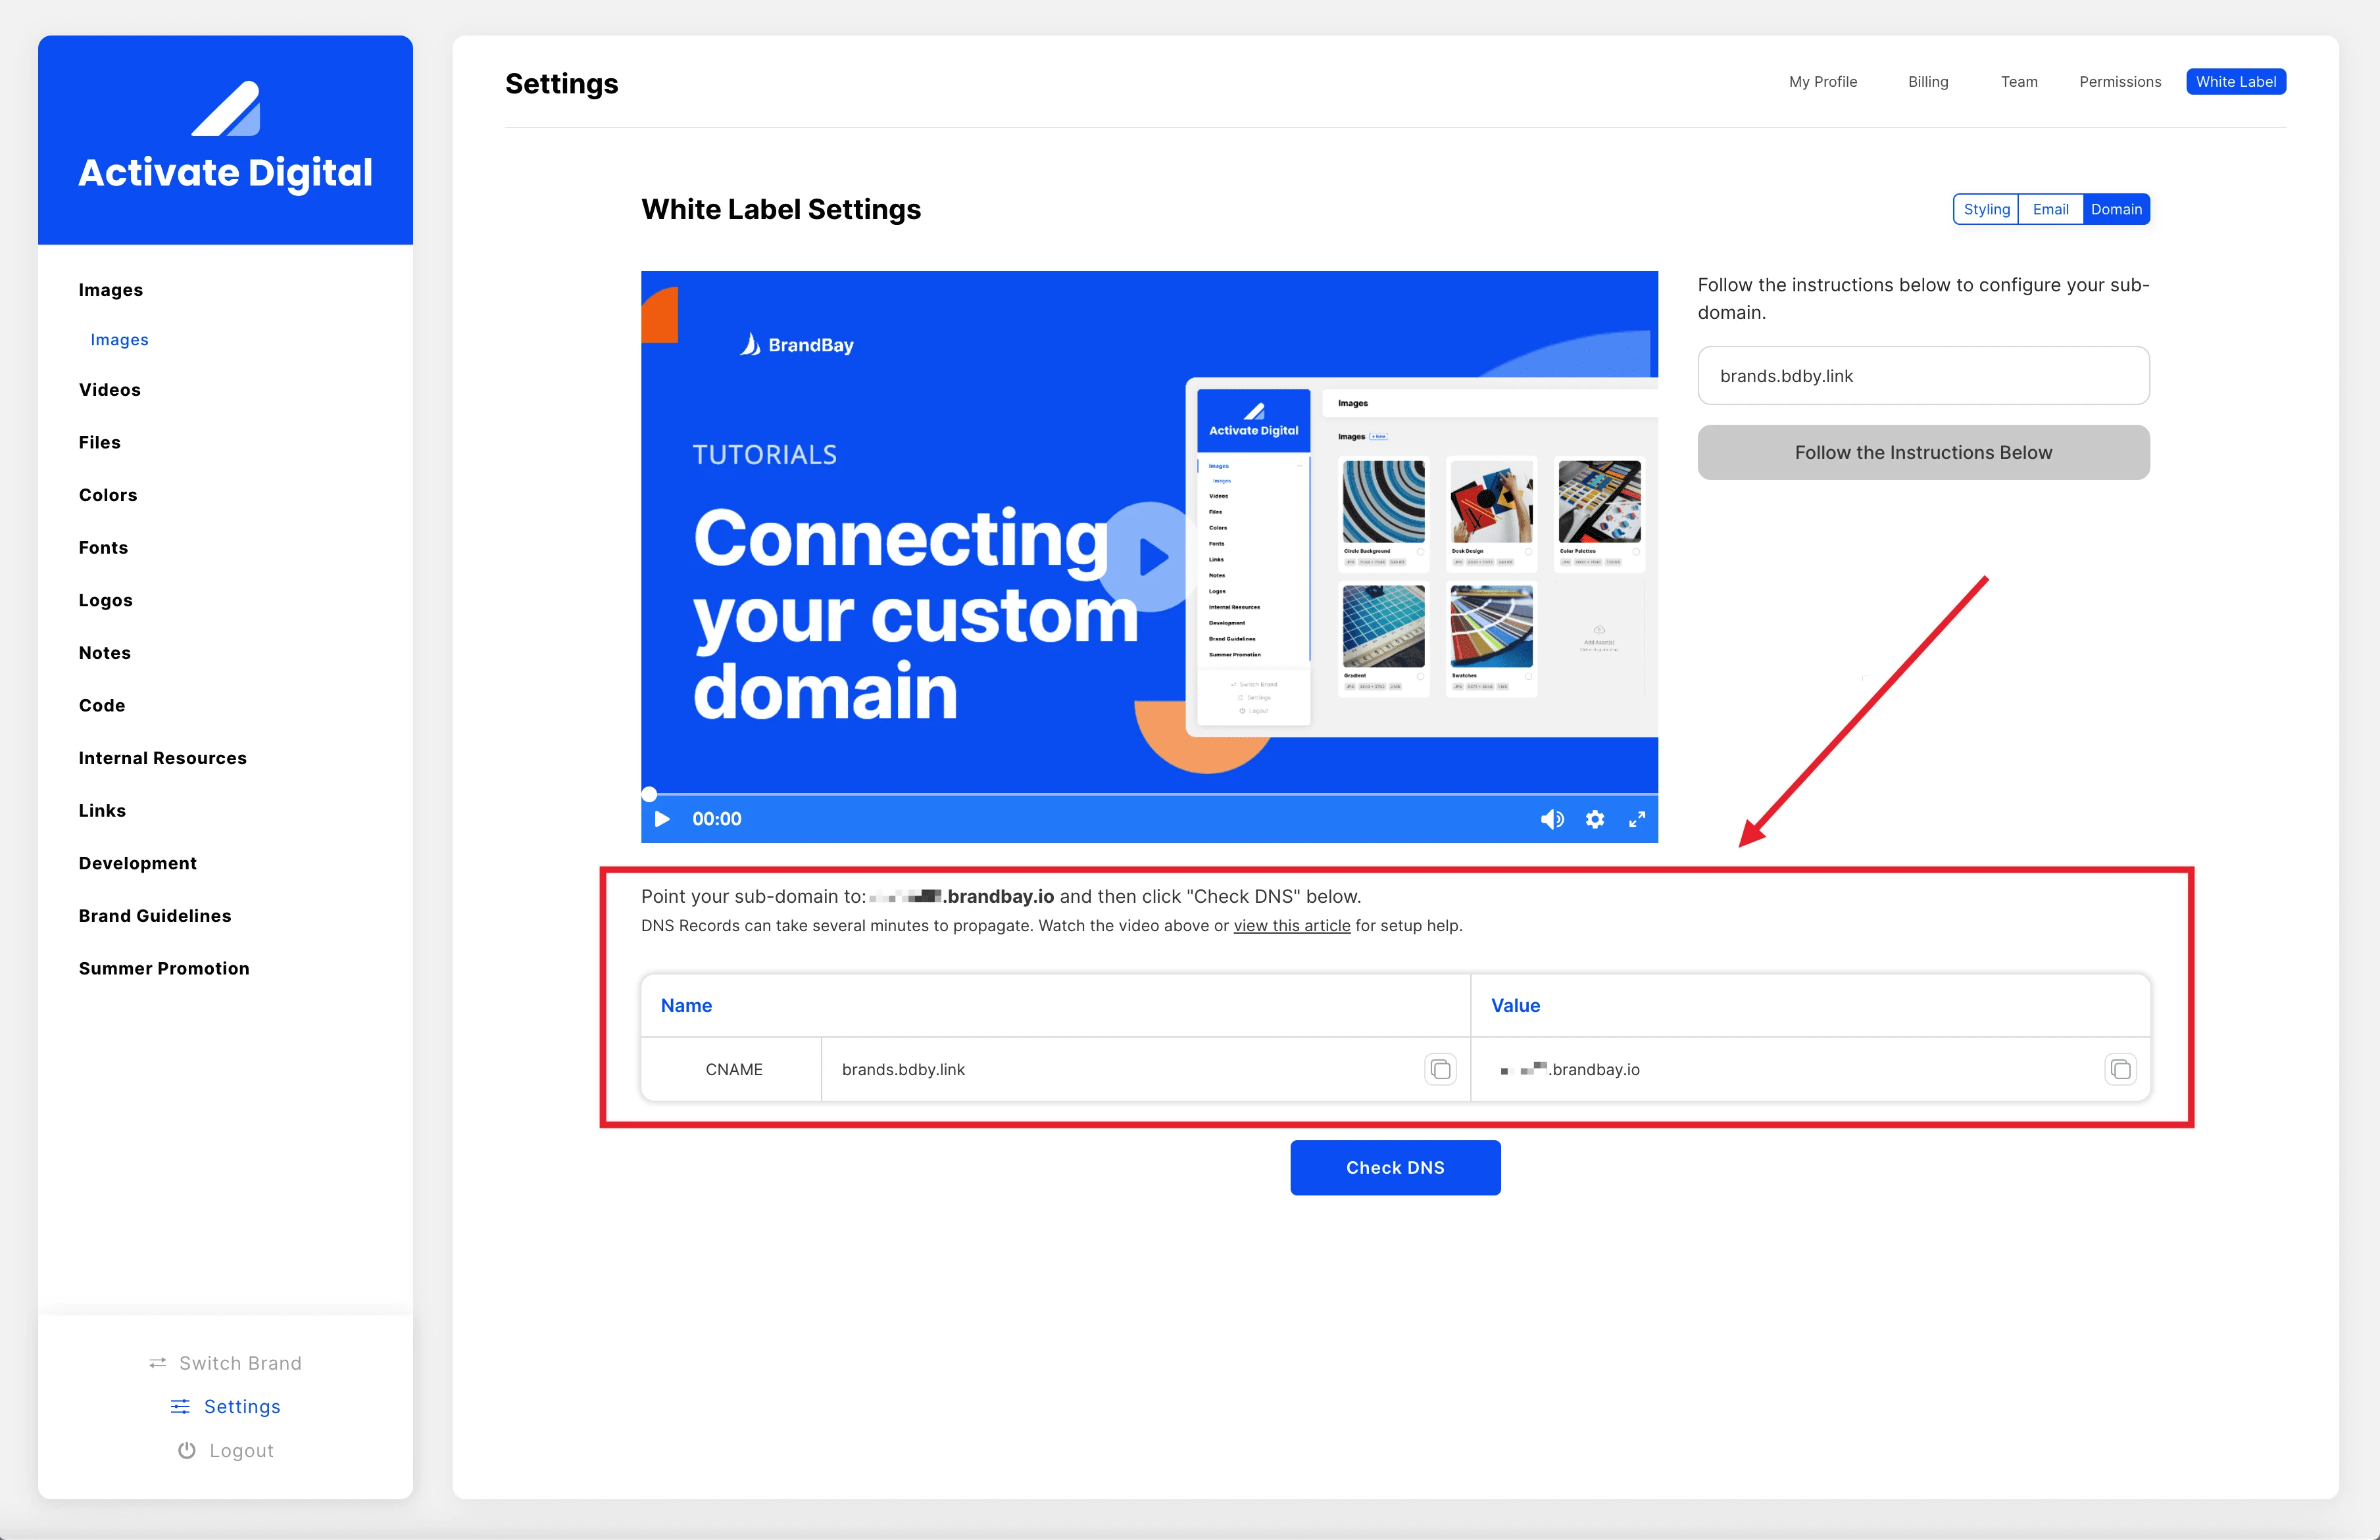Expand the video to fullscreen

click(1638, 819)
